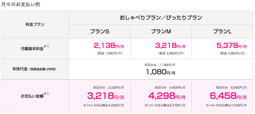
Task: Click the 初回のみ：3,326円/月 note
Action: [108, 87]
